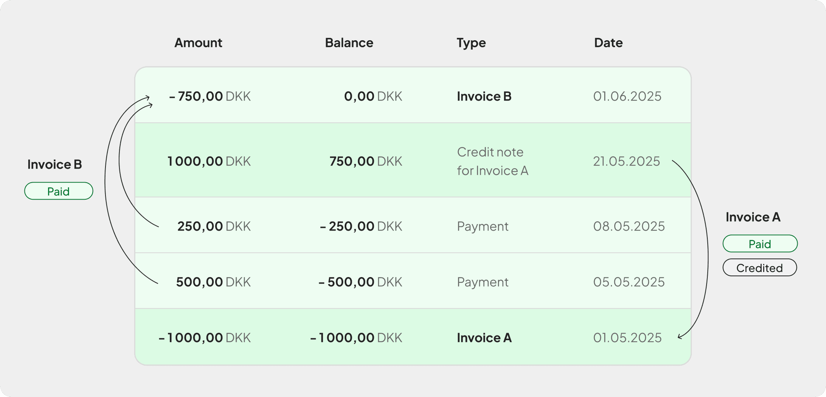This screenshot has width=826, height=397.
Task: Select the -750,00 DKK amount
Action: pos(210,96)
